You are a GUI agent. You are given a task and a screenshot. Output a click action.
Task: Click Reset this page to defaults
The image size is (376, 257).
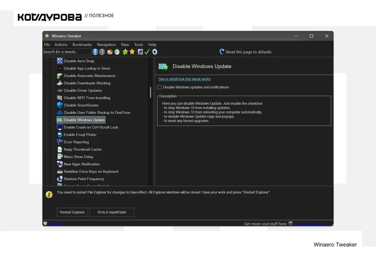(x=249, y=52)
